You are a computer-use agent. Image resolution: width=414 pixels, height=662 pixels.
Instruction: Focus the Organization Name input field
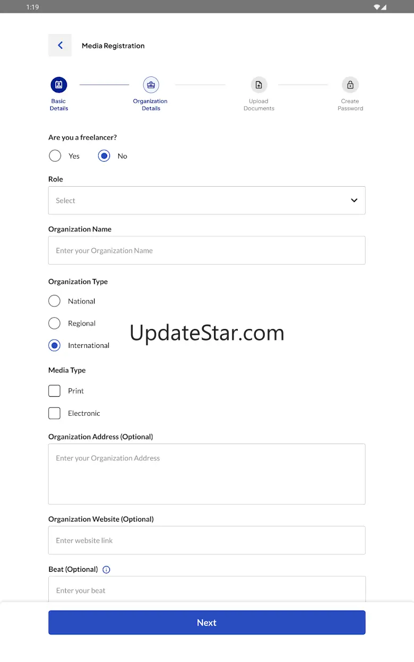206,250
